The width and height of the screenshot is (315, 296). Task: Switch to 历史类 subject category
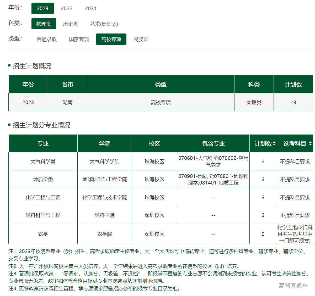[70, 24]
